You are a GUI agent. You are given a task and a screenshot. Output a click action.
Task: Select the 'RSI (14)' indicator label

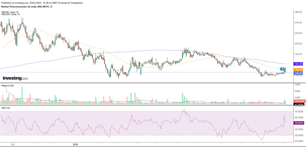[x=5, y=108]
